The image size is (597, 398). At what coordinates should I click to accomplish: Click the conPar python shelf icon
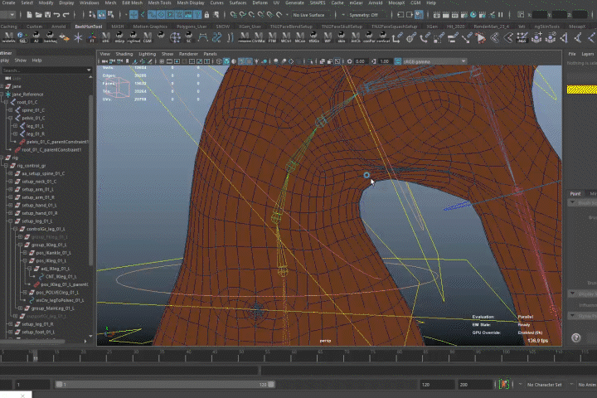pos(368,37)
